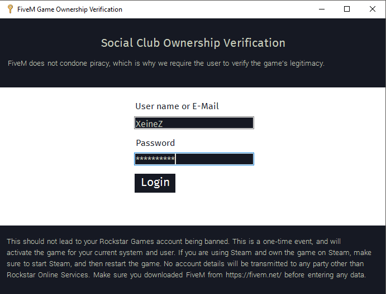Click the 'This should not lead' disclaimer line
Screen dimensions: 386x294
(174, 242)
